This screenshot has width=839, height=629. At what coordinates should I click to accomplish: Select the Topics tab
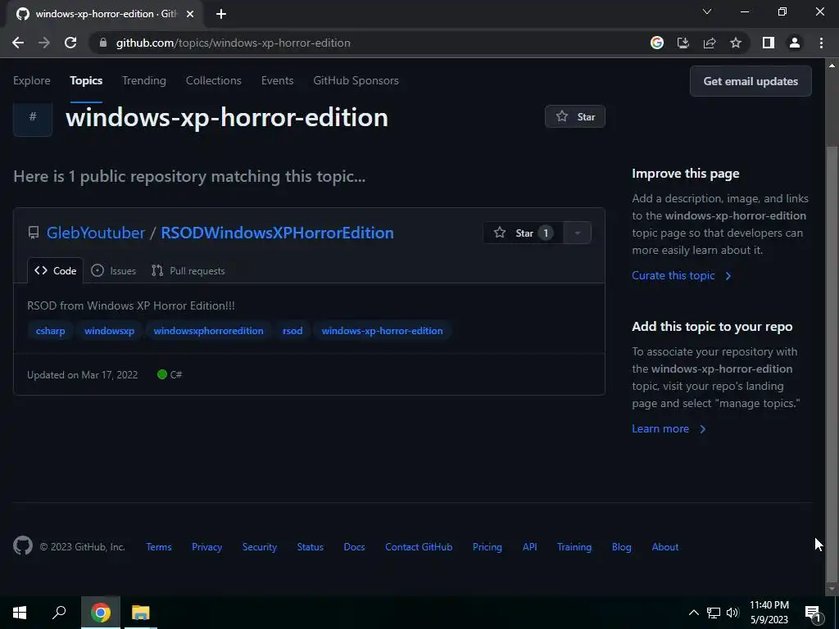tap(85, 81)
